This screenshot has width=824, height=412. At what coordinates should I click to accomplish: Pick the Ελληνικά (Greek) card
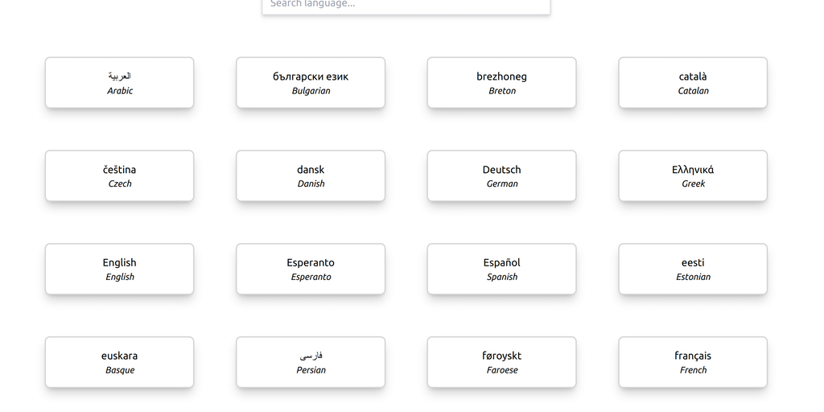click(x=693, y=175)
